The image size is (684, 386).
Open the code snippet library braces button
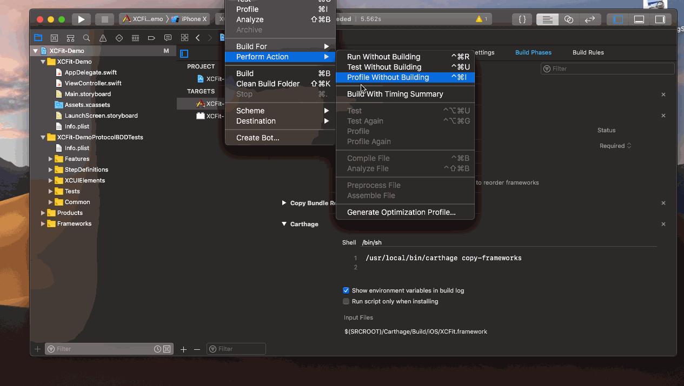(x=522, y=19)
